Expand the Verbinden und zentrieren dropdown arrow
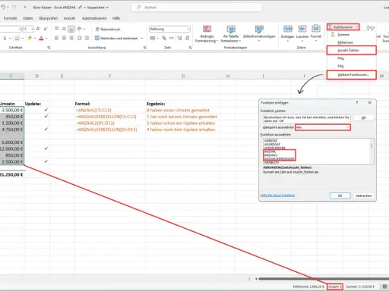 point(142,39)
